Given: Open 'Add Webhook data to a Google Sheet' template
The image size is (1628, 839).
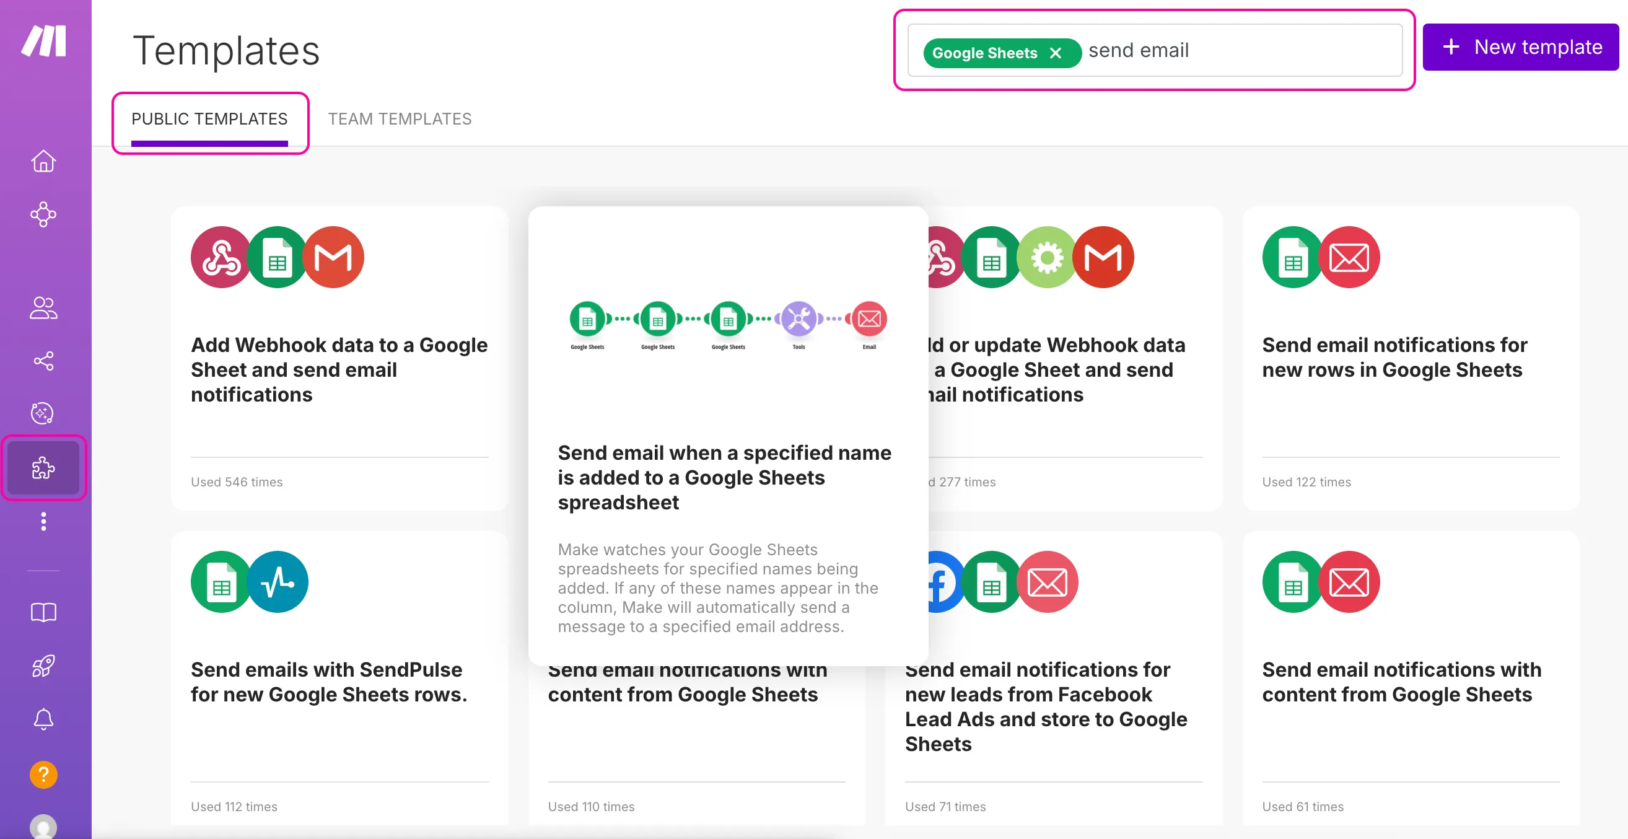Looking at the screenshot, I should (339, 358).
